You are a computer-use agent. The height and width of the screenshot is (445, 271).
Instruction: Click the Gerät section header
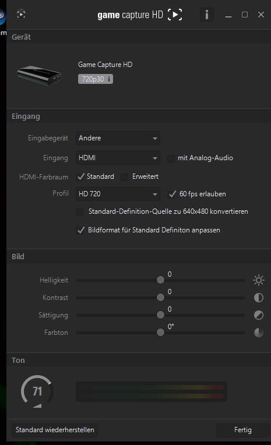coord(22,37)
